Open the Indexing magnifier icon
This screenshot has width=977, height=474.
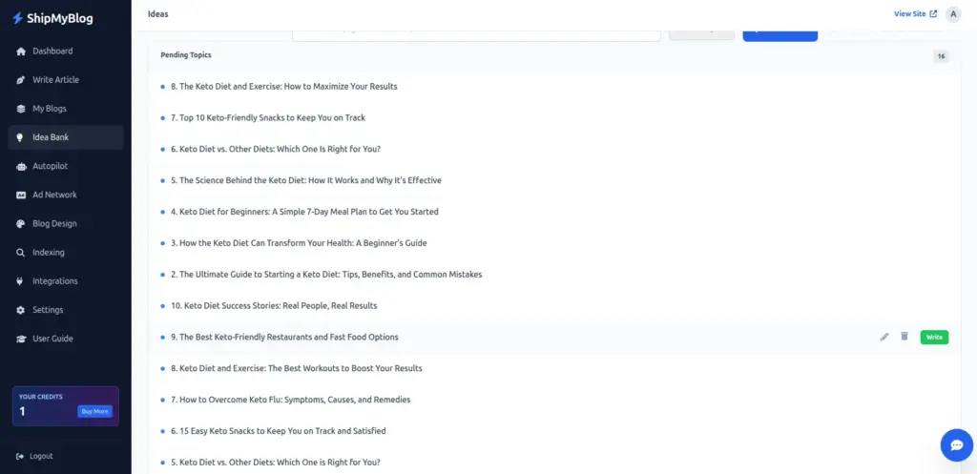(x=21, y=253)
